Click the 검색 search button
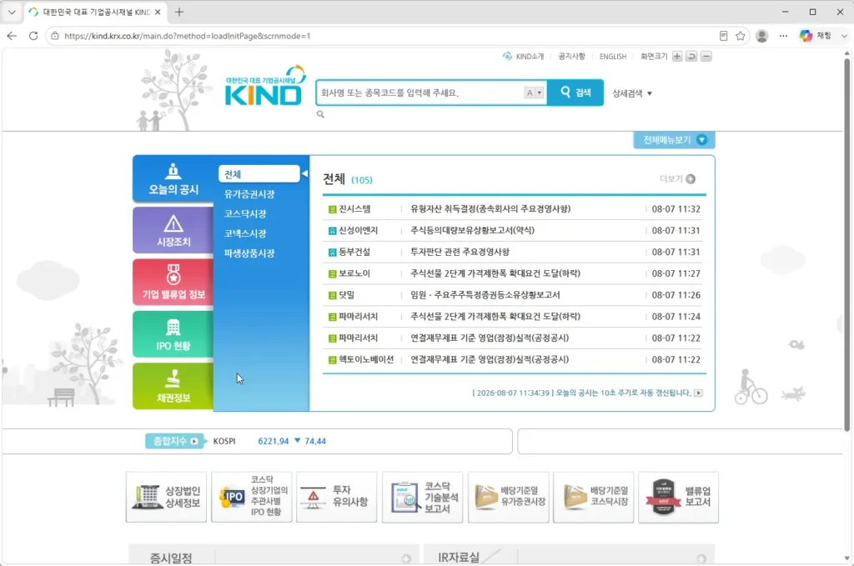 pos(575,93)
